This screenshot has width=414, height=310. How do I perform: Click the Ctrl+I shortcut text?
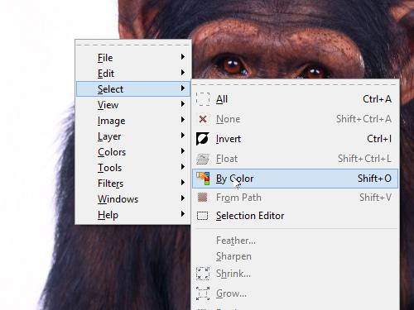[379, 139]
